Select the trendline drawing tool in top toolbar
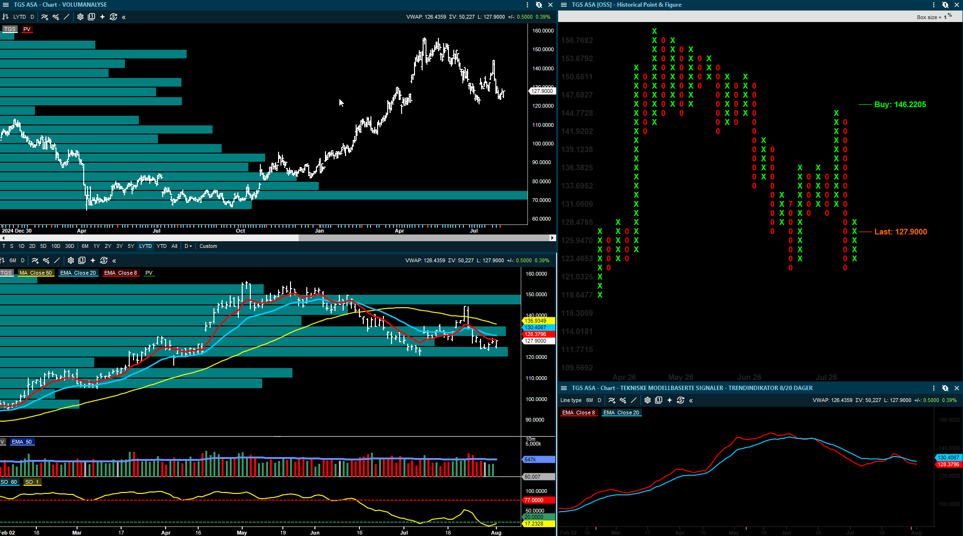 coord(67,17)
